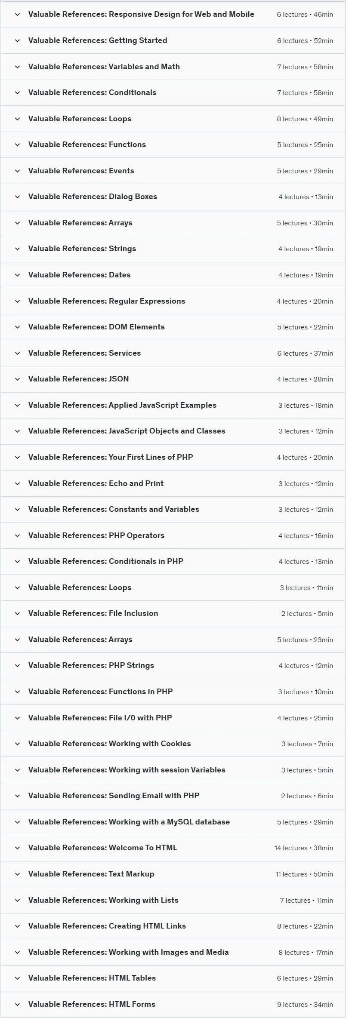Select Conditionals in PHP section heading
This screenshot has width=346, height=1018.
[106, 561]
